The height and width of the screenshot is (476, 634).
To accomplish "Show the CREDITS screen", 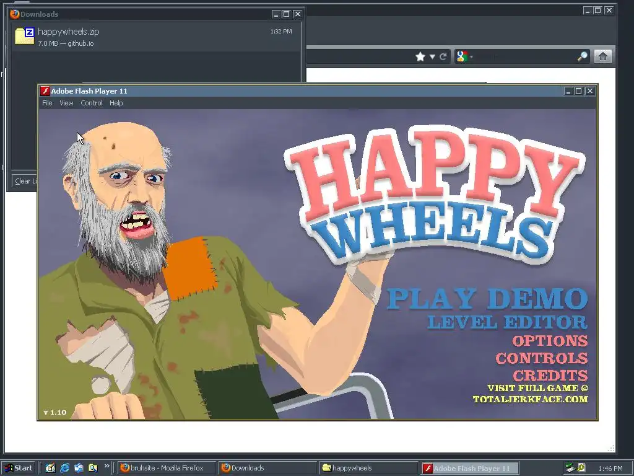I will 550,376.
